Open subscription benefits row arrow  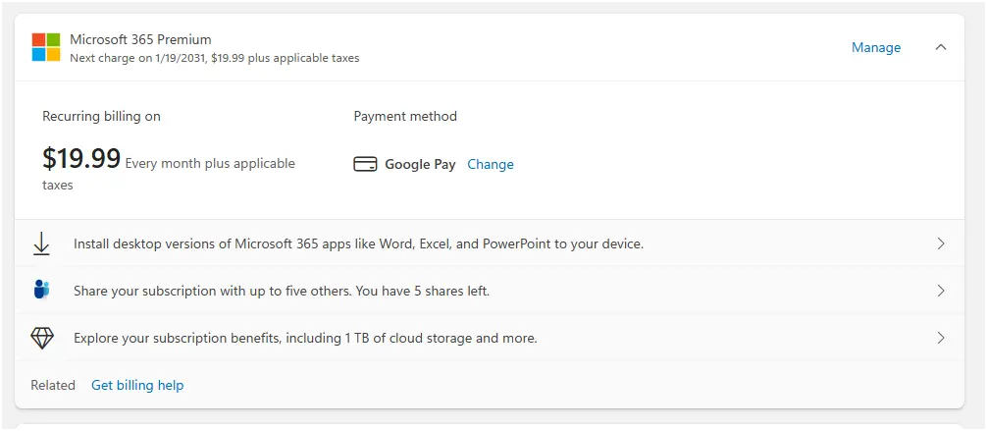coord(941,338)
